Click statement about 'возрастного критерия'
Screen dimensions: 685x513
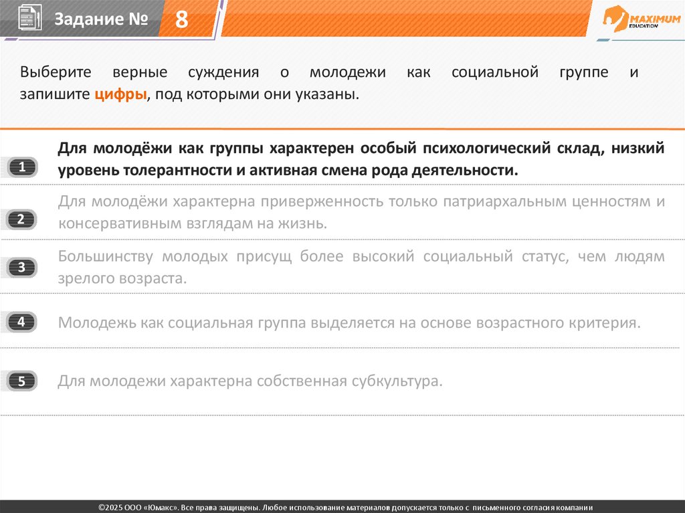point(349,322)
